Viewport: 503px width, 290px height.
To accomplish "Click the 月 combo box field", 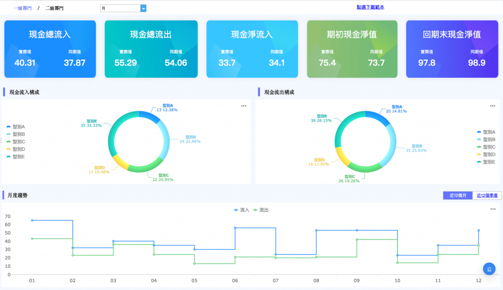I will point(123,8).
